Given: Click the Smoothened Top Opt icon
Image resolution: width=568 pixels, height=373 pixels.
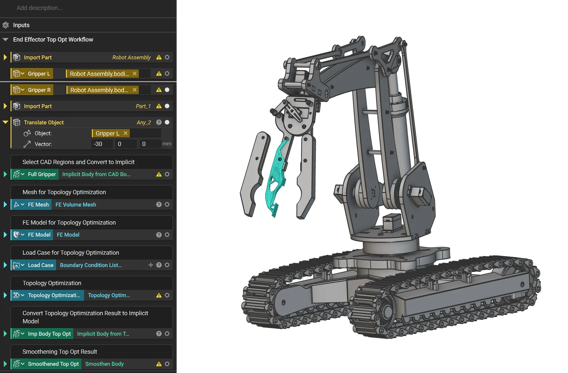Looking at the screenshot, I should point(16,364).
